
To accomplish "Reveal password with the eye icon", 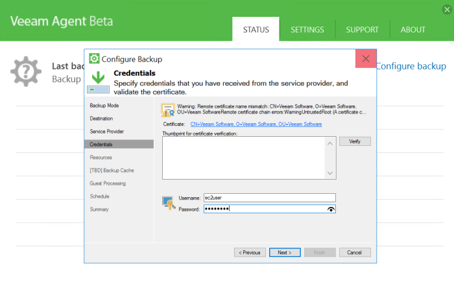I will tap(331, 209).
